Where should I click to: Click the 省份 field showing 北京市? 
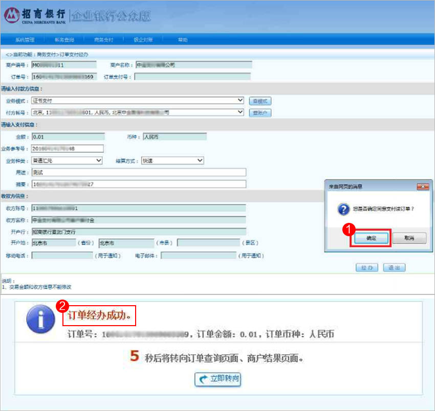coord(54,243)
